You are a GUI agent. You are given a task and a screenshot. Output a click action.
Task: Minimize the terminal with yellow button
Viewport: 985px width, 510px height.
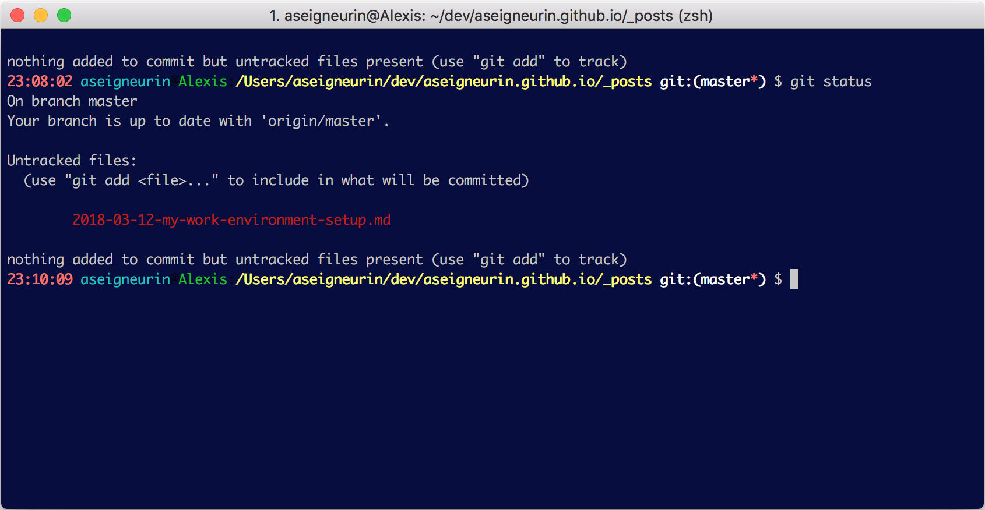click(x=41, y=15)
